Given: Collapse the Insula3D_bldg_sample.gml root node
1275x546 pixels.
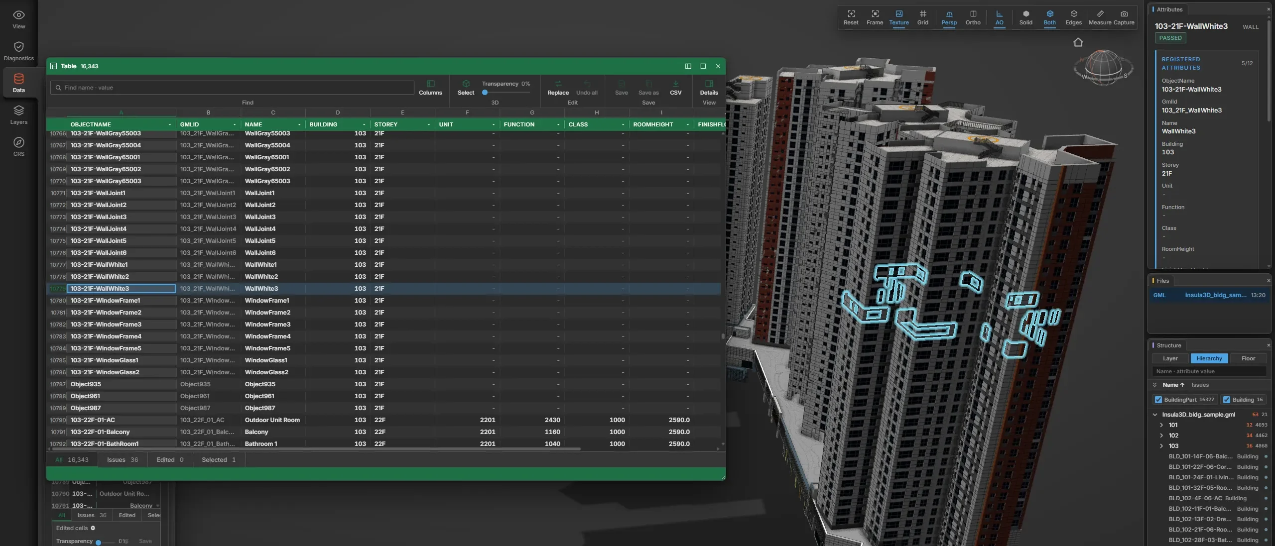Looking at the screenshot, I should point(1154,415).
